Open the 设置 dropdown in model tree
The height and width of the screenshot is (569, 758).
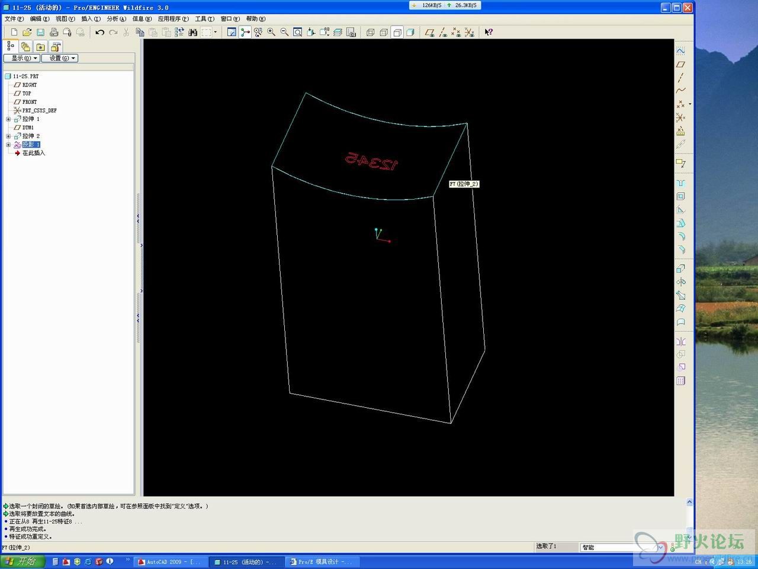click(60, 58)
